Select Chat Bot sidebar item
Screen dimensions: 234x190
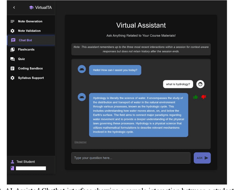pyautogui.click(x=25, y=40)
